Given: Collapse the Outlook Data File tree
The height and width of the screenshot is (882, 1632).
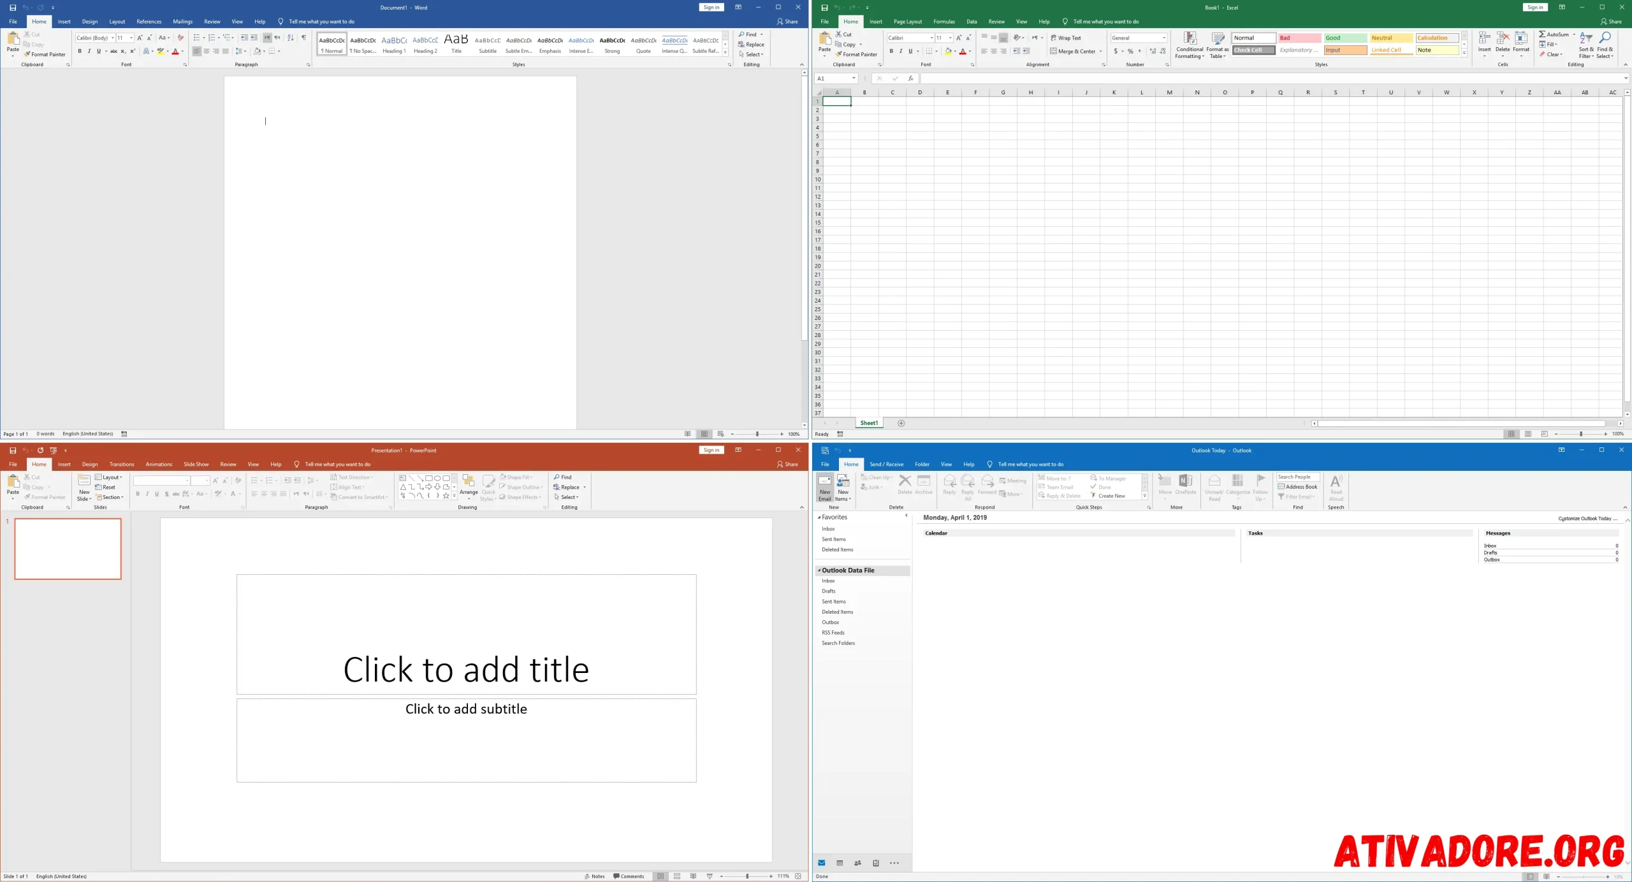Looking at the screenshot, I should (819, 570).
